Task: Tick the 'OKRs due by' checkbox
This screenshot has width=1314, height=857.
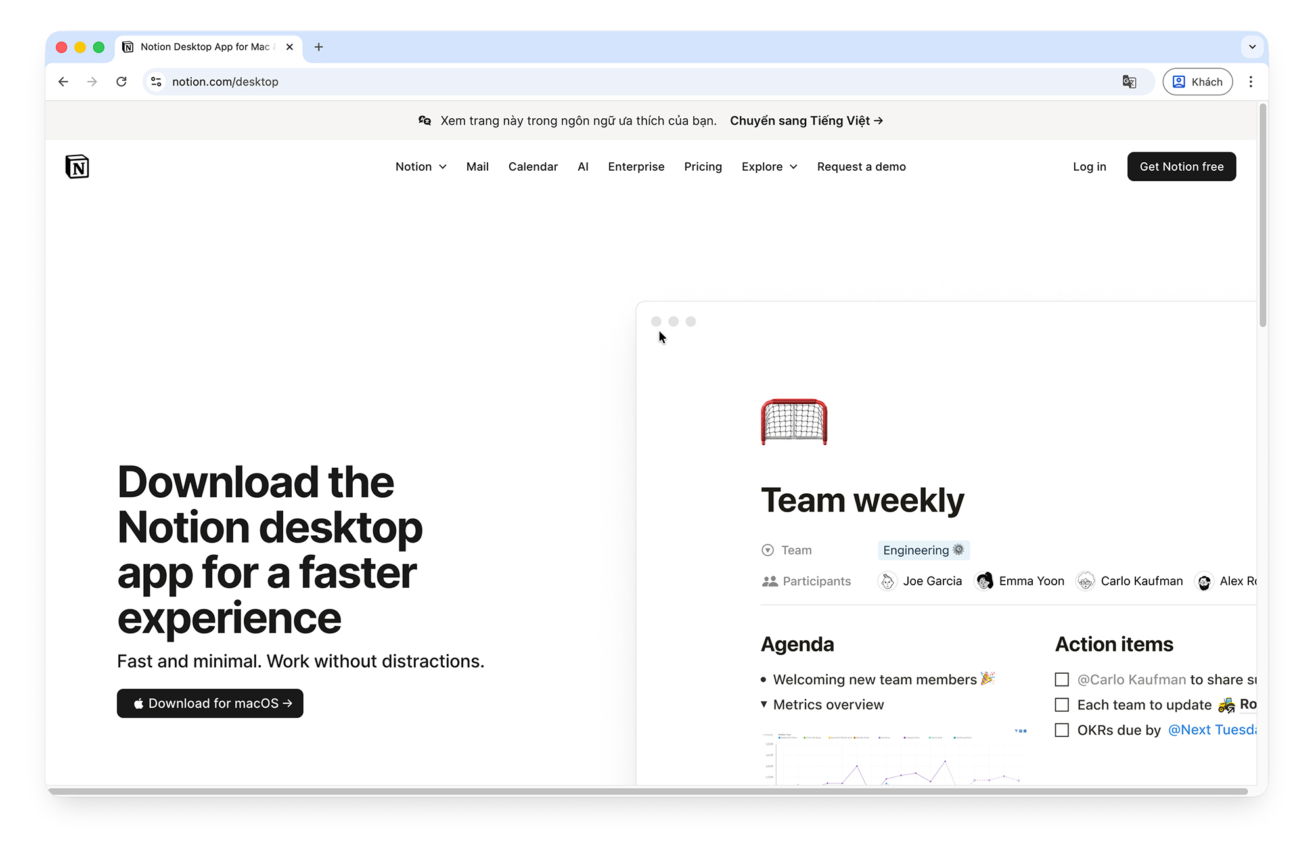Action: pyautogui.click(x=1062, y=730)
